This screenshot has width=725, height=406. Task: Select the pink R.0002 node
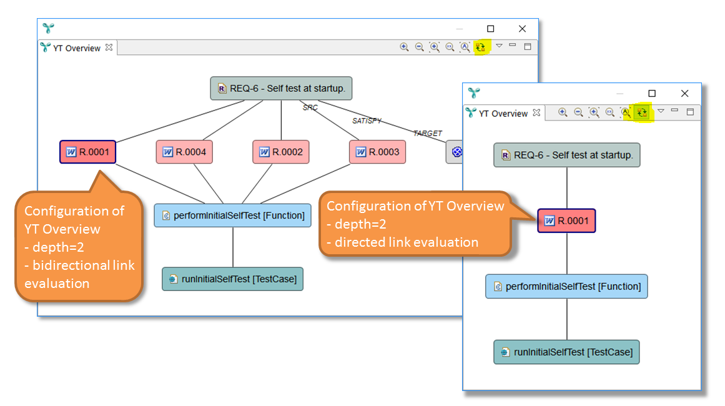coord(280,152)
